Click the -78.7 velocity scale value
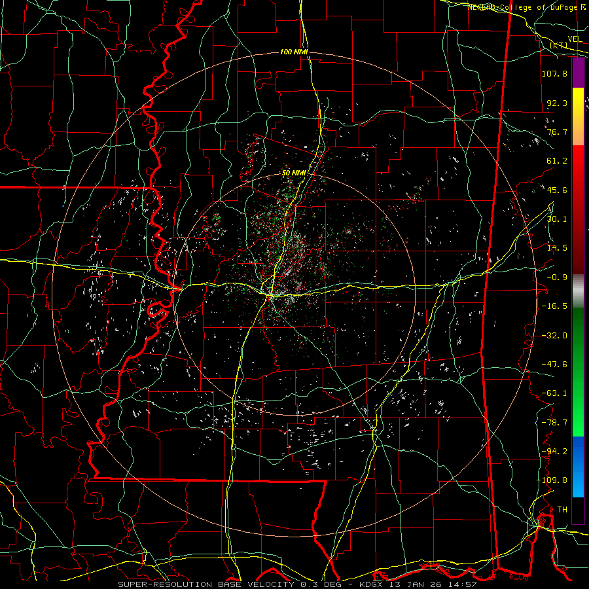589x589 pixels. 554,423
